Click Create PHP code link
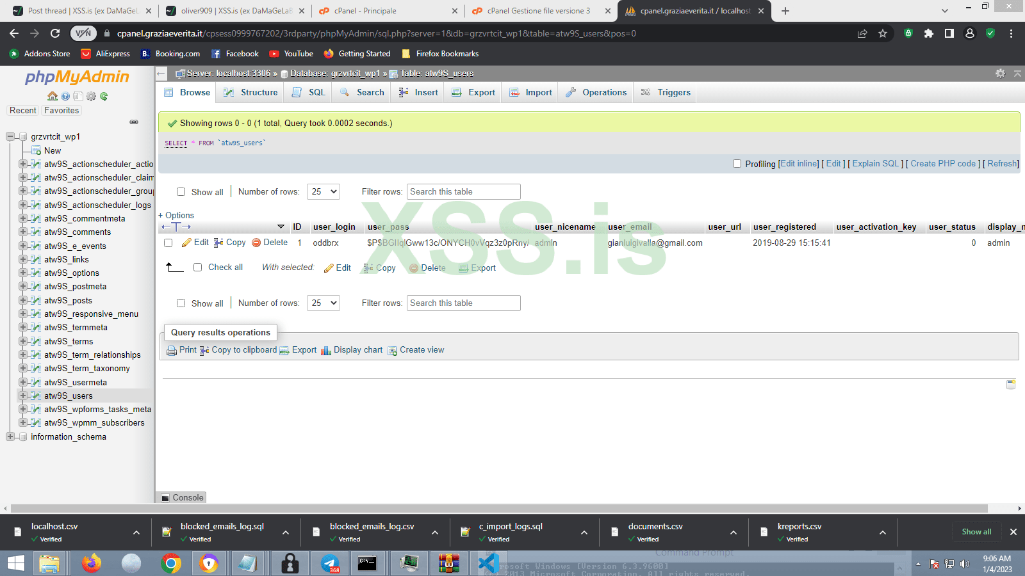The image size is (1025, 576). tap(943, 164)
